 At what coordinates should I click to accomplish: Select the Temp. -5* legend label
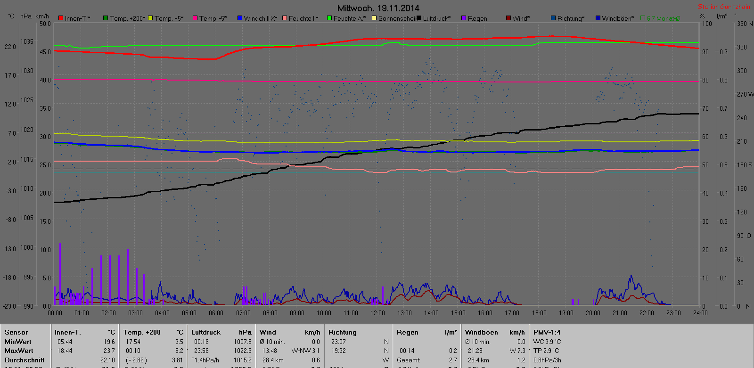(213, 18)
